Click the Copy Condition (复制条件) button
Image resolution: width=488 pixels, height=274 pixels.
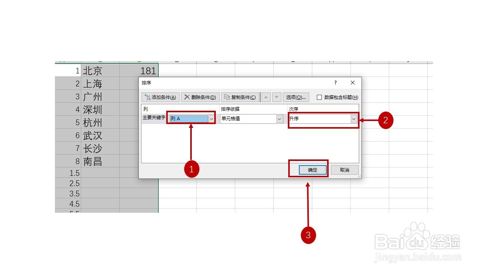click(x=240, y=97)
